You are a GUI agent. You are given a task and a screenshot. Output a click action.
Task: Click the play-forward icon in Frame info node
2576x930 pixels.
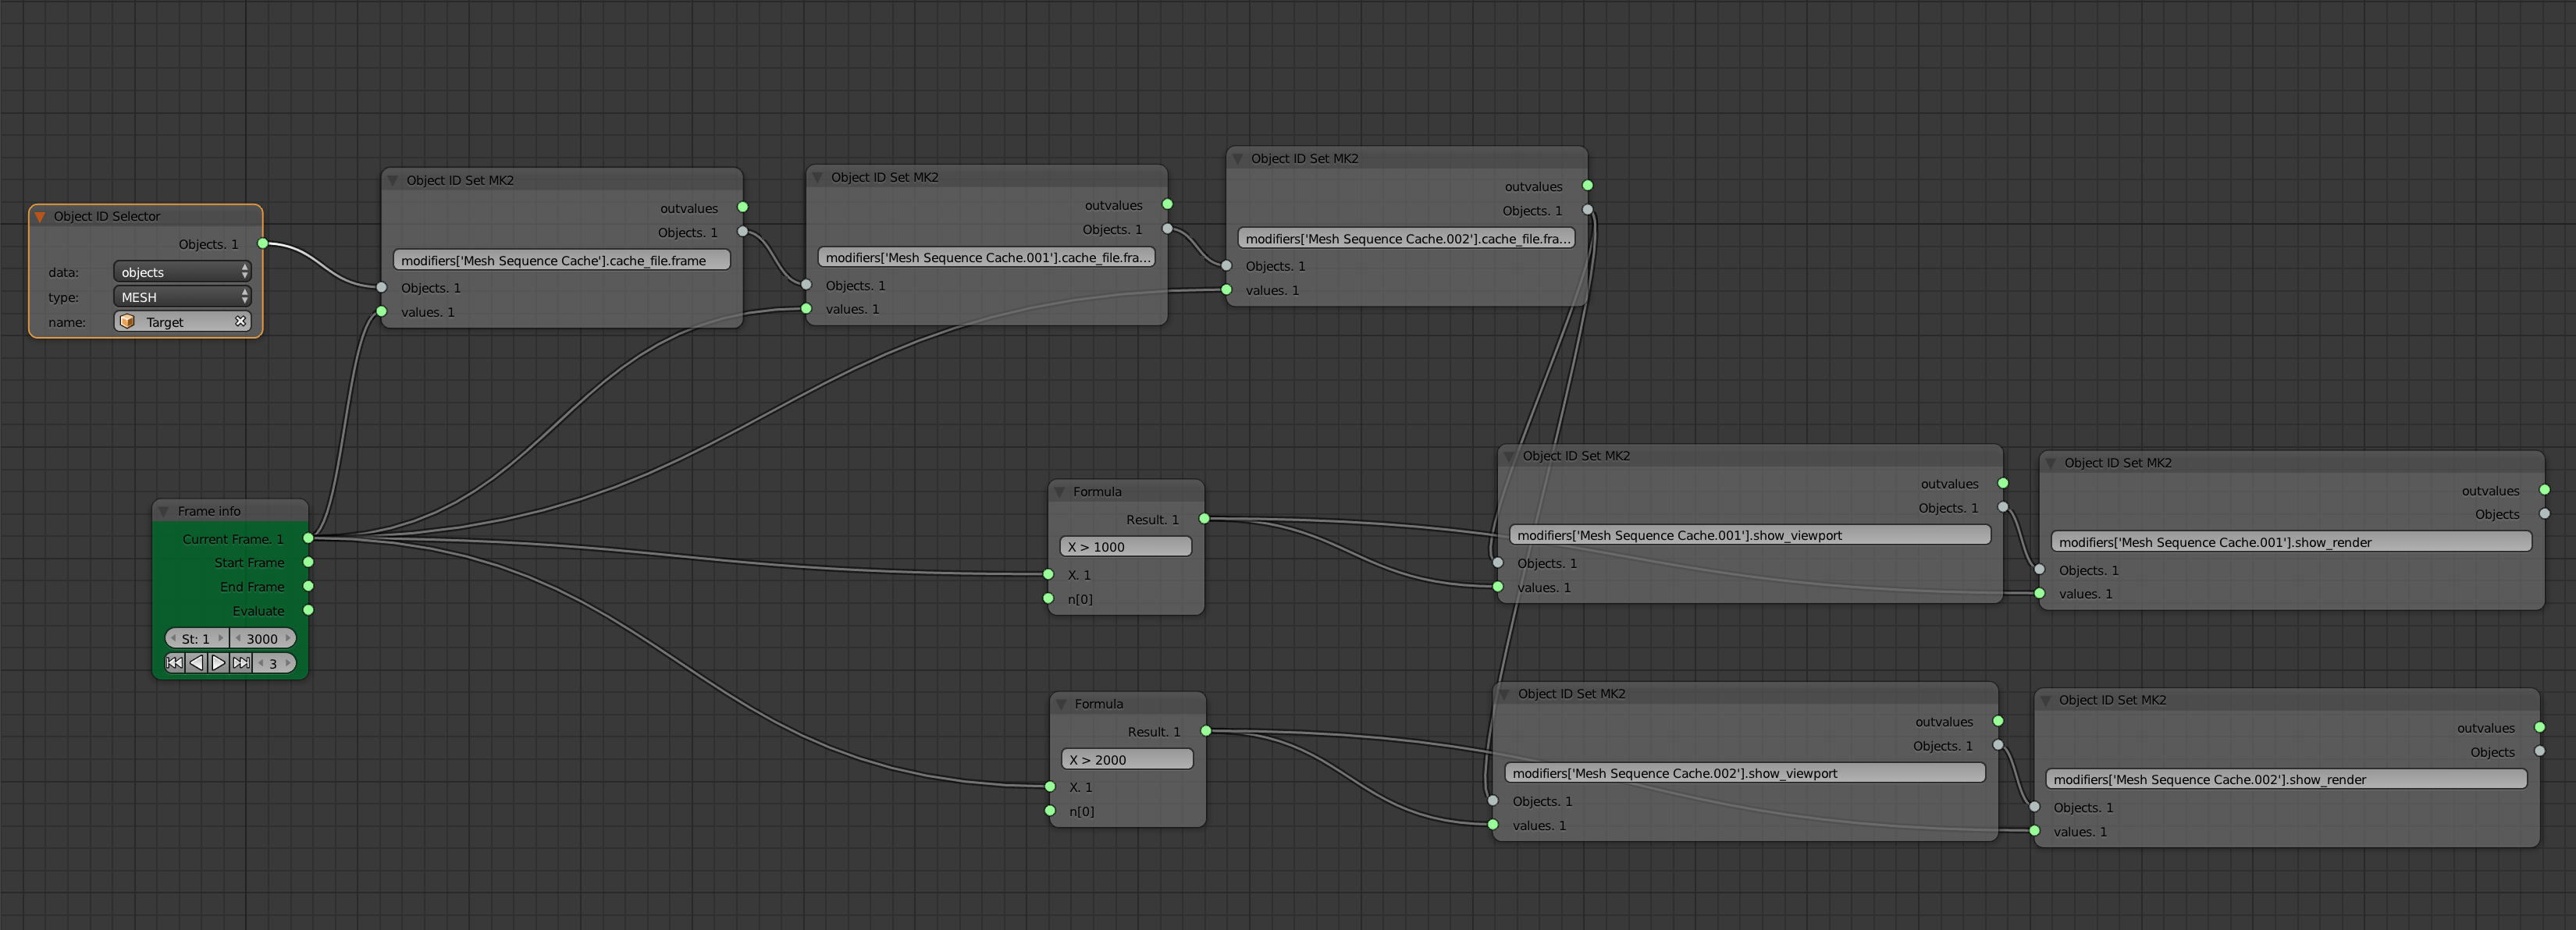(218, 662)
